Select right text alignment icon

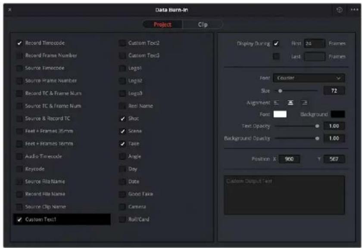pyautogui.click(x=304, y=102)
